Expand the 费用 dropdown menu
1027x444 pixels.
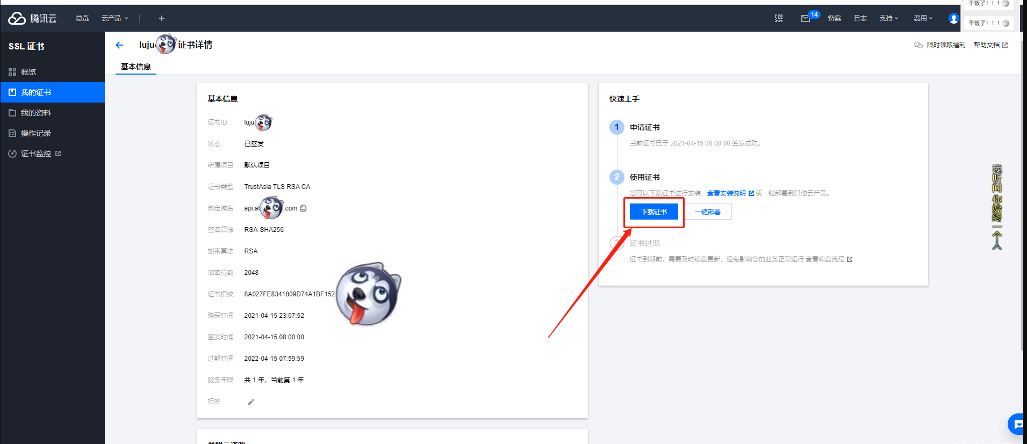(923, 18)
